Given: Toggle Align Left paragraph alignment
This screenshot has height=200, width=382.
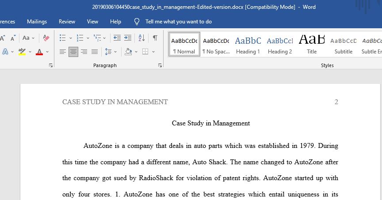Looking at the screenshot, I should (63, 52).
